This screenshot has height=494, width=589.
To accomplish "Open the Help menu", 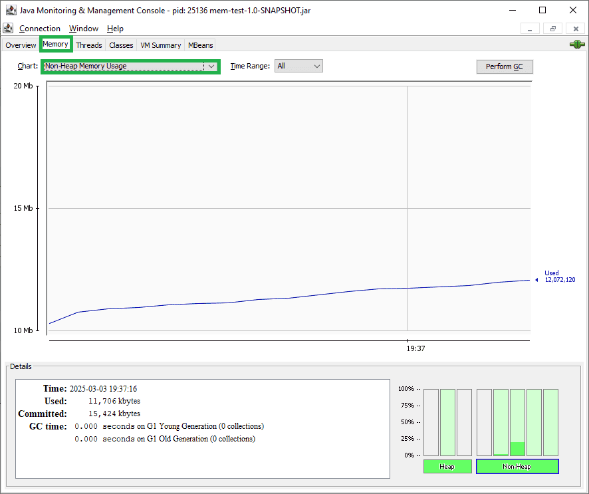I will (x=115, y=29).
